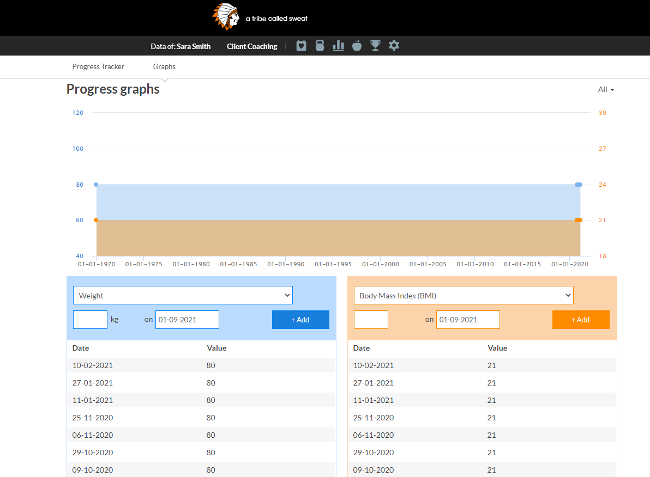Select the Graphs tab
This screenshot has height=477, width=650.
[x=164, y=66]
